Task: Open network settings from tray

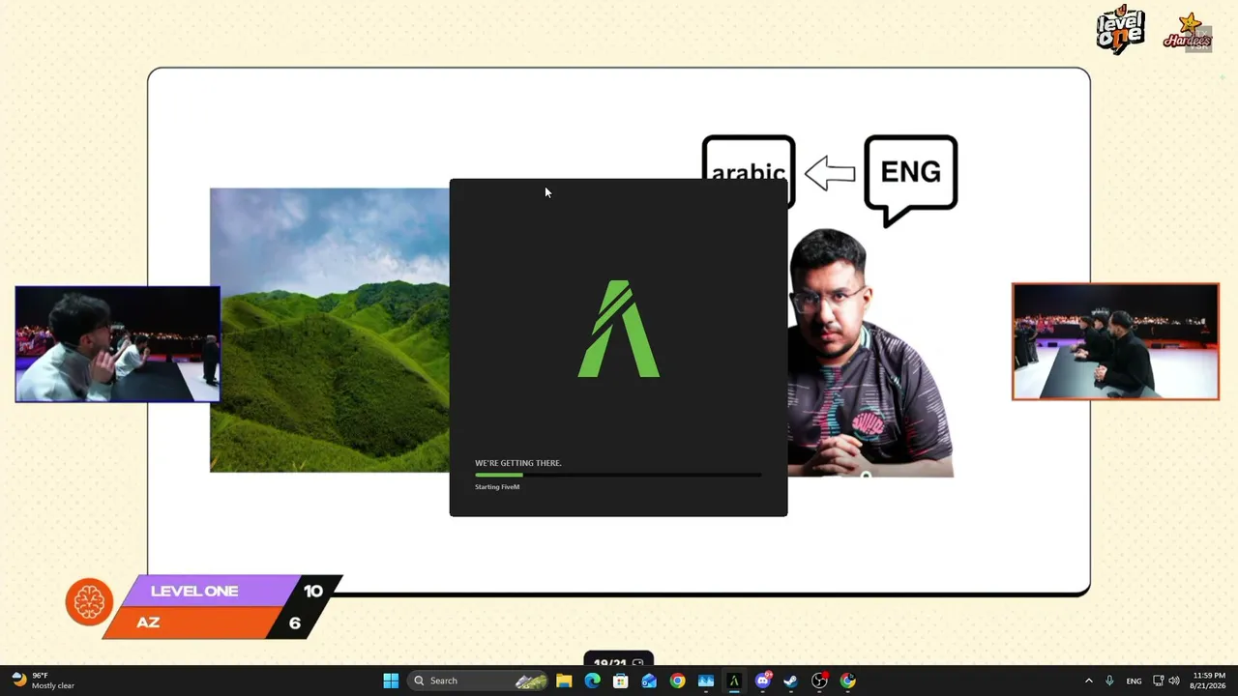Action: (1158, 681)
